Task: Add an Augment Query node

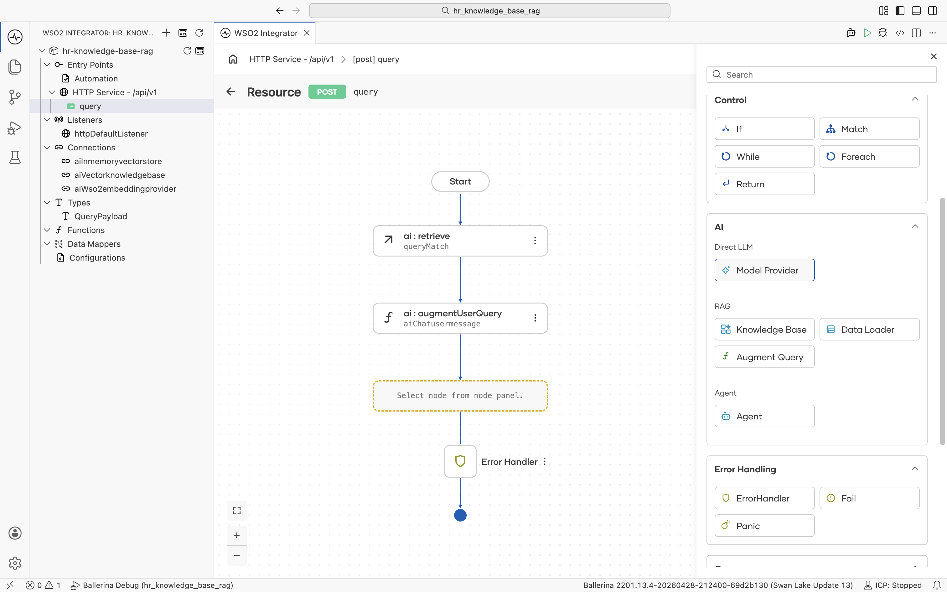Action: [764, 357]
